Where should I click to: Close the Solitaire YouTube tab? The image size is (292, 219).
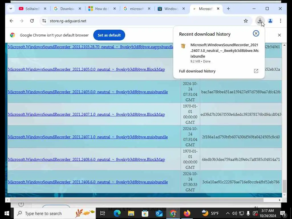click(x=45, y=9)
